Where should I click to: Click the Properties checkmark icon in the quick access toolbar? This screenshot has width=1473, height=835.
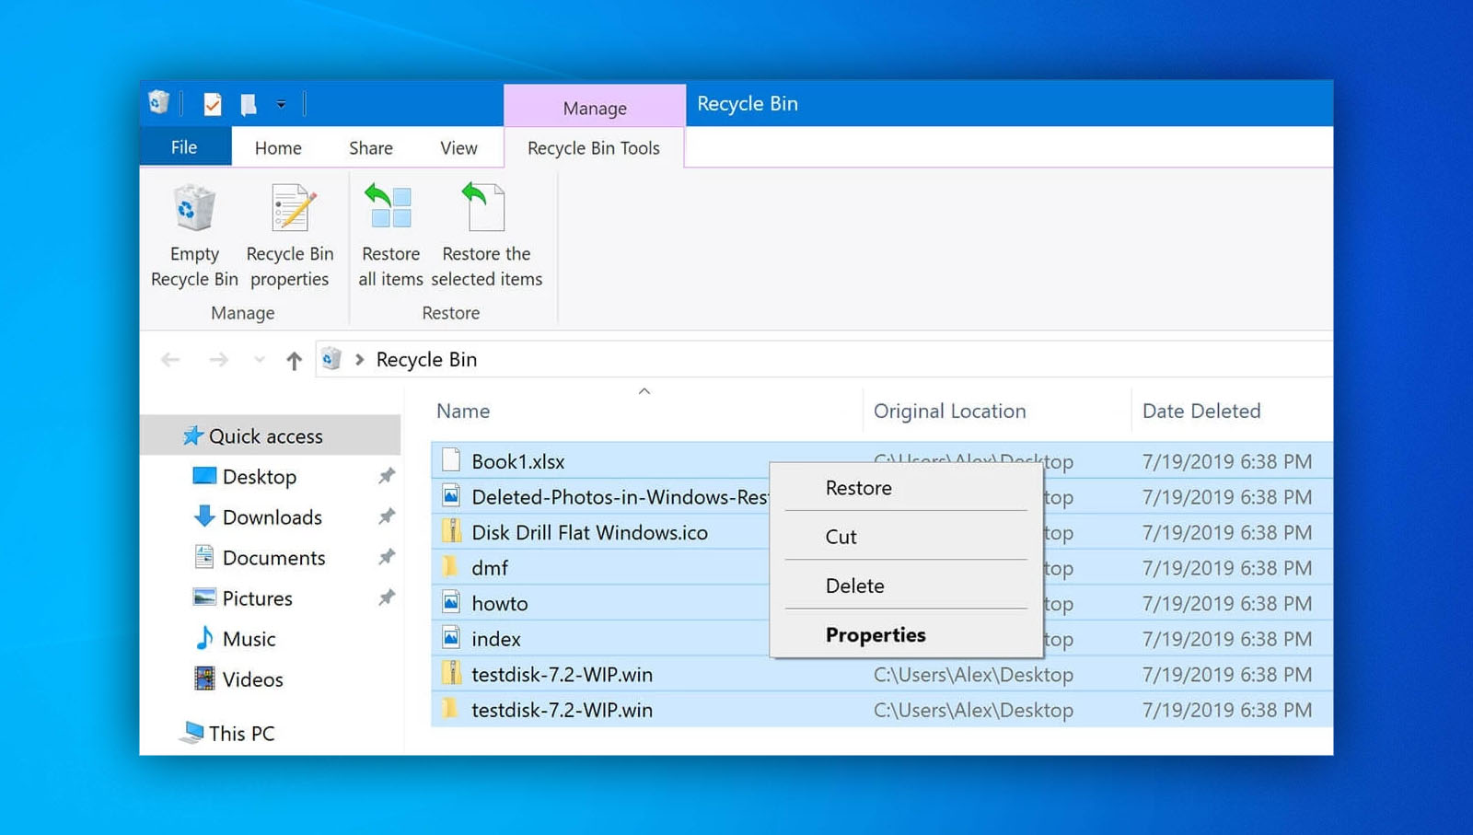213,104
